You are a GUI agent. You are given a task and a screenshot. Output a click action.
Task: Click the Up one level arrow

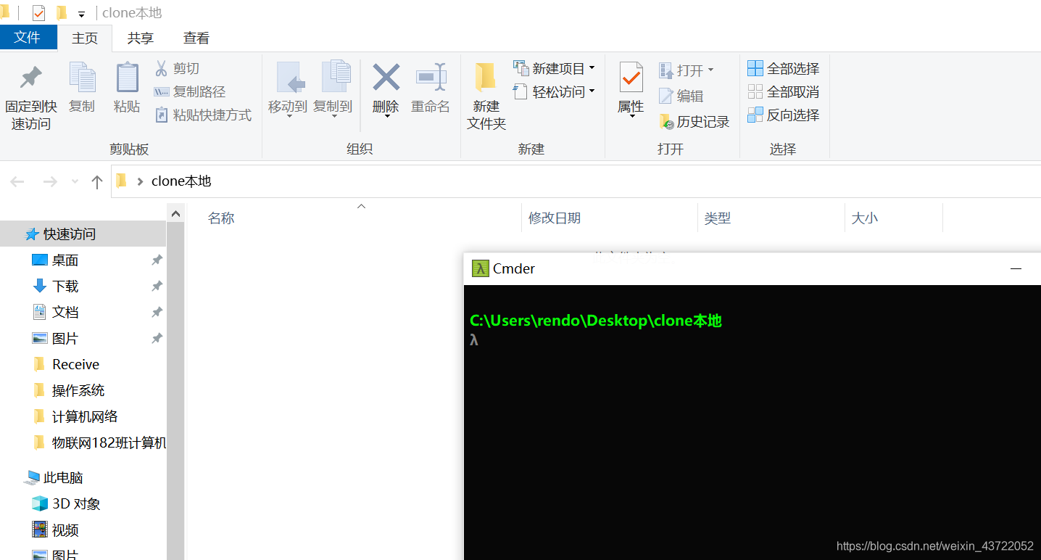[x=97, y=181]
